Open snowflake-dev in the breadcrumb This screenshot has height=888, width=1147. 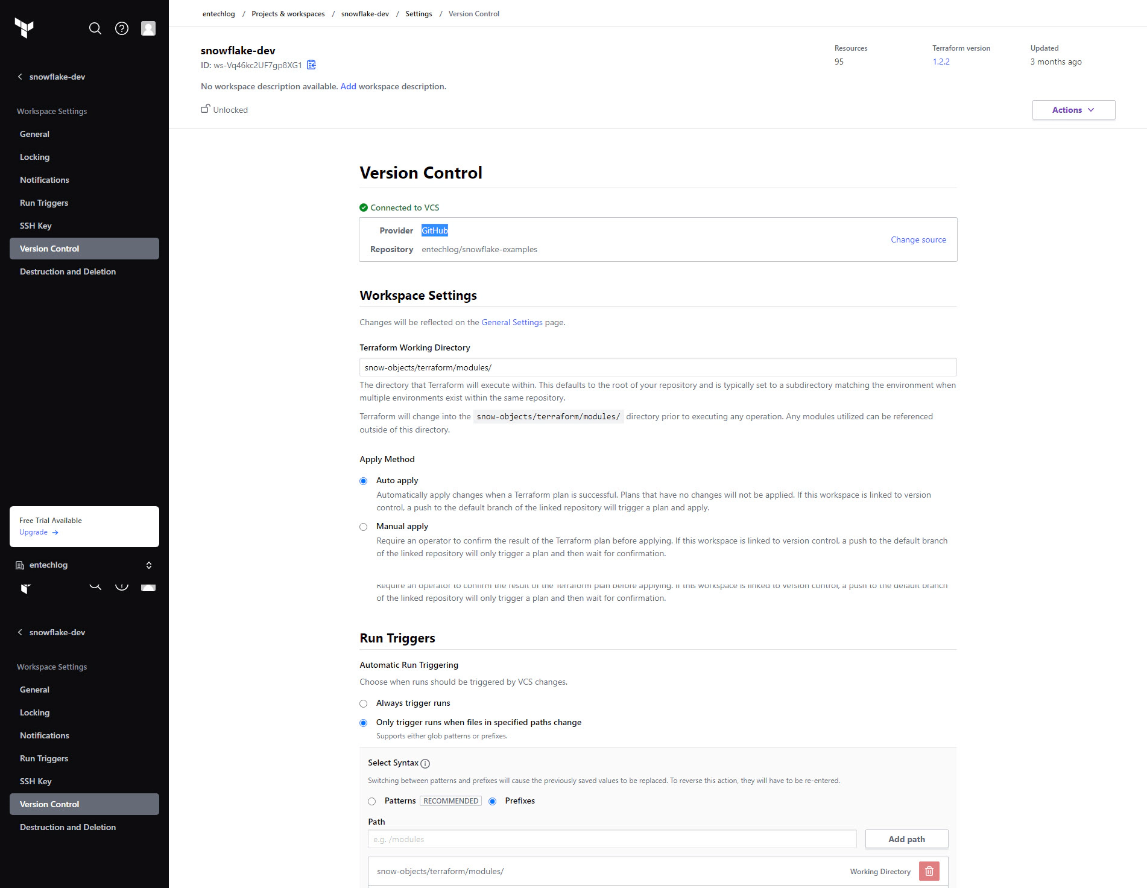(365, 13)
